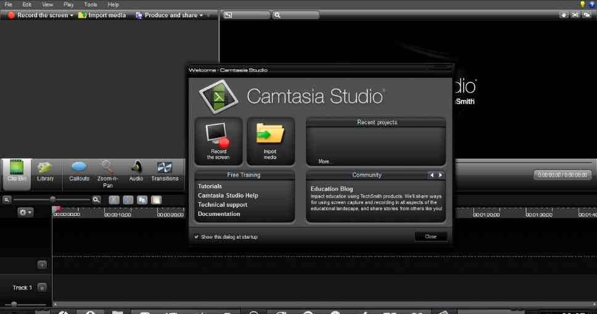Click the track height slider below Track 1

[x=14, y=304]
